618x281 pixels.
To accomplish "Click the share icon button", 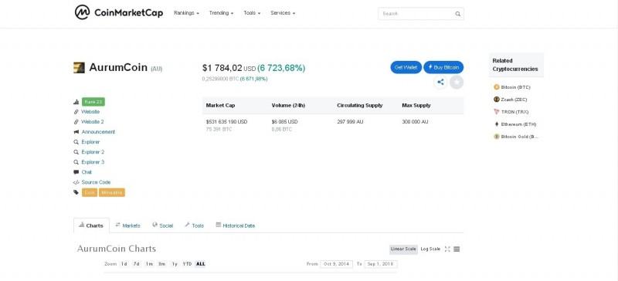I will click(440, 82).
